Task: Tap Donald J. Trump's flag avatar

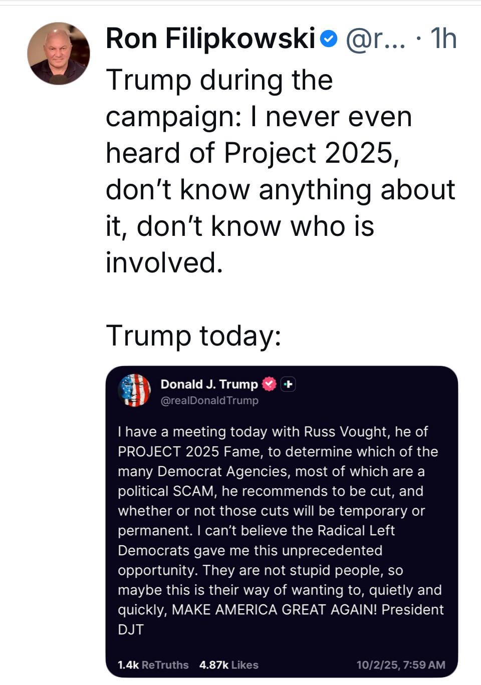Action: point(134,390)
